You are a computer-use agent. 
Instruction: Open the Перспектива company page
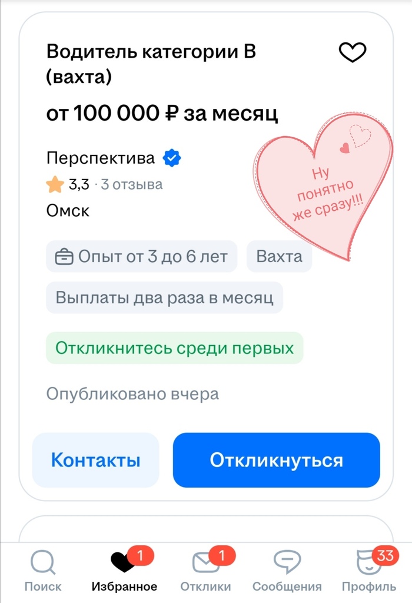[x=101, y=158]
